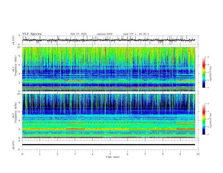Click the time axis tick label "9"
223x173 pixels.
(180, 154)
